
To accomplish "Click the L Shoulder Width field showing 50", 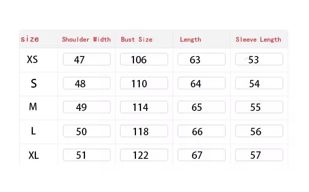I will [x=87, y=131].
